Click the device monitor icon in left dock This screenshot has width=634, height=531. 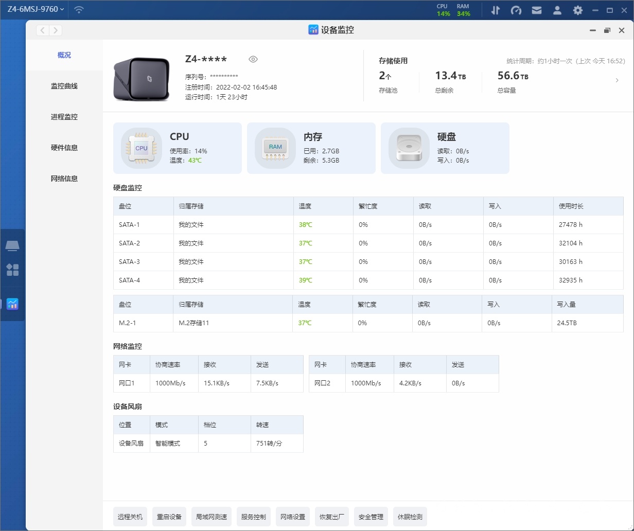12,304
